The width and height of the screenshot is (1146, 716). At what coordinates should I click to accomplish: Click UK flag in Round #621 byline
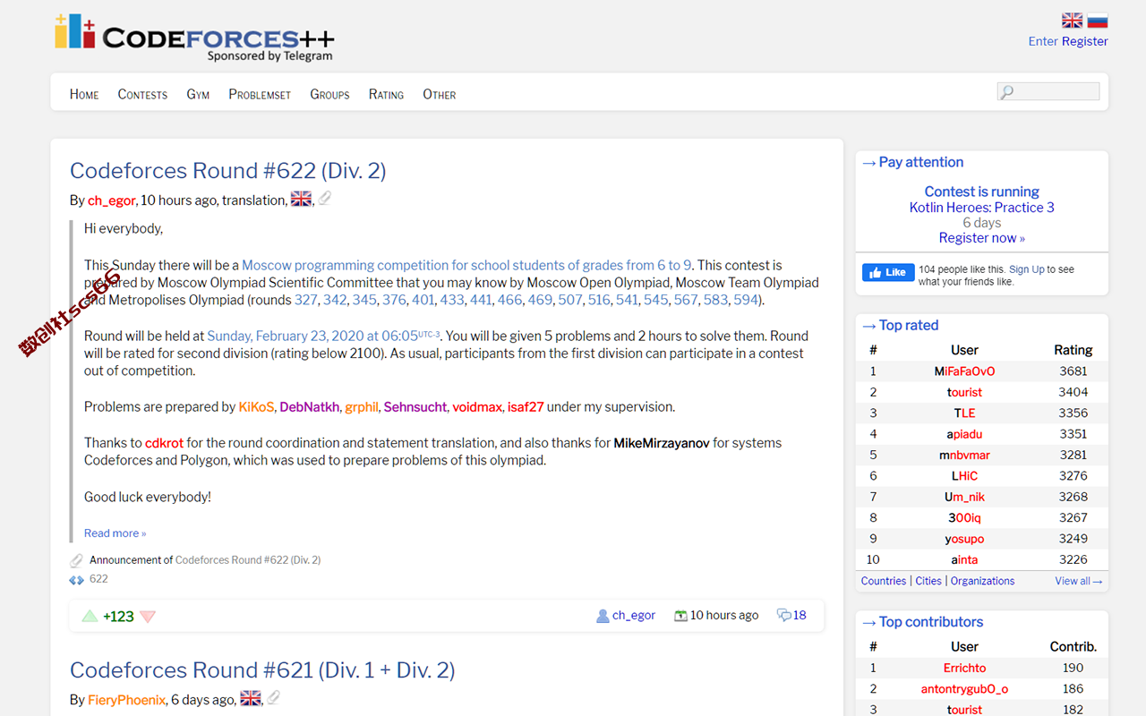(251, 698)
